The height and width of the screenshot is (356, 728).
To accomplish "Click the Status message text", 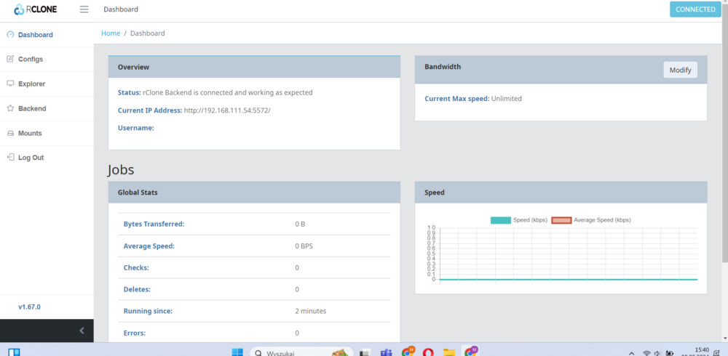I will pyautogui.click(x=227, y=92).
